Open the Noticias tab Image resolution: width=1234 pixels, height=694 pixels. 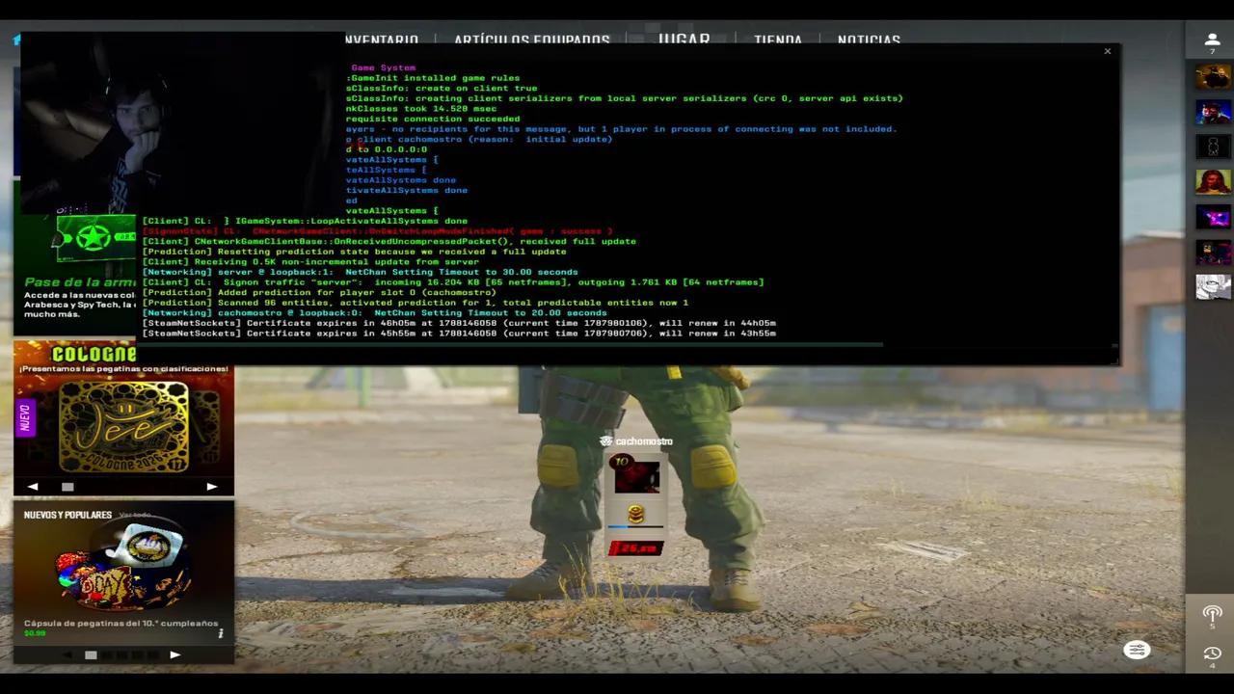[869, 40]
